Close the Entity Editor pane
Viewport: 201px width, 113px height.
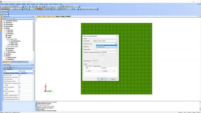click(34, 65)
